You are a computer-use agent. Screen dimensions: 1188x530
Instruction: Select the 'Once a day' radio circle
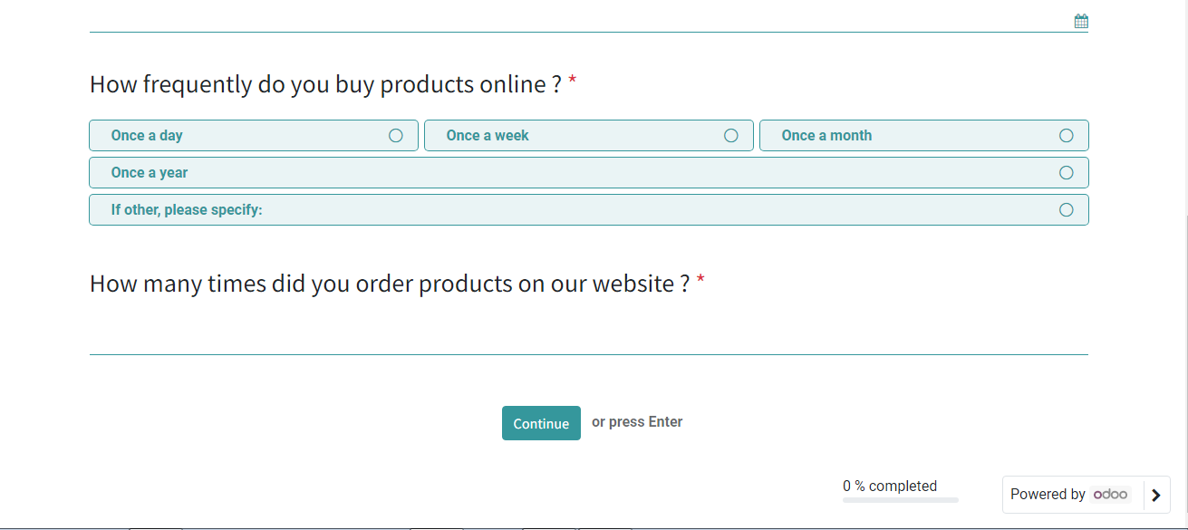[x=396, y=135]
